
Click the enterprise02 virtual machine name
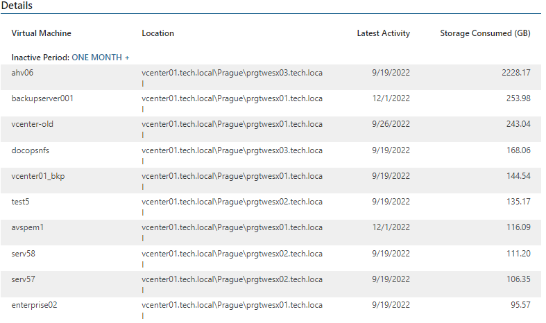34,305
